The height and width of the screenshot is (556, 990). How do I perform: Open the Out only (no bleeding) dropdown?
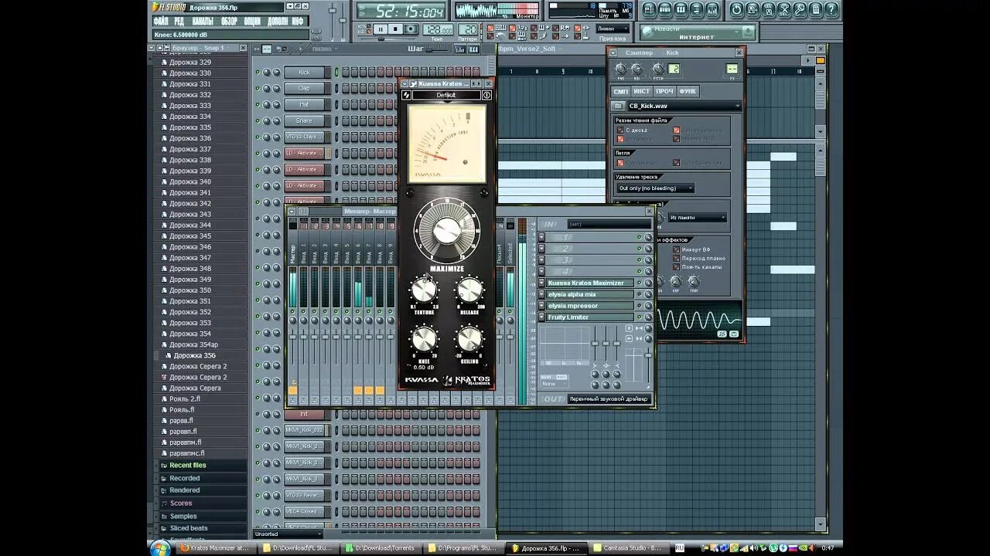(656, 188)
